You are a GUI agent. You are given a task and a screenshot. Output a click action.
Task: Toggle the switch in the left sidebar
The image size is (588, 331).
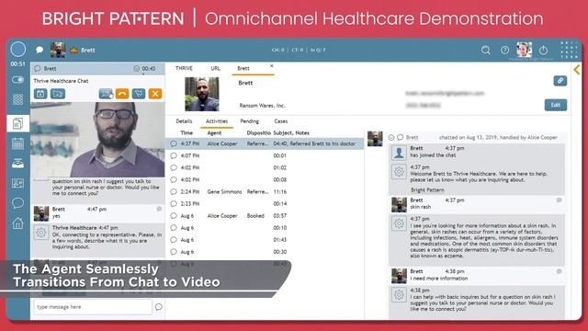coord(17,80)
